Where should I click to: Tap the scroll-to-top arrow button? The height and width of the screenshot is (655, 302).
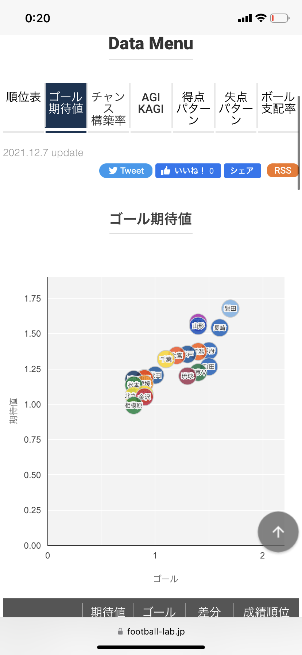(278, 531)
